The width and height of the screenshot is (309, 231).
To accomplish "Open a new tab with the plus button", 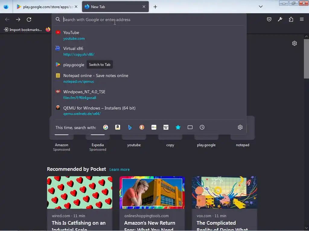I will click(x=155, y=7).
